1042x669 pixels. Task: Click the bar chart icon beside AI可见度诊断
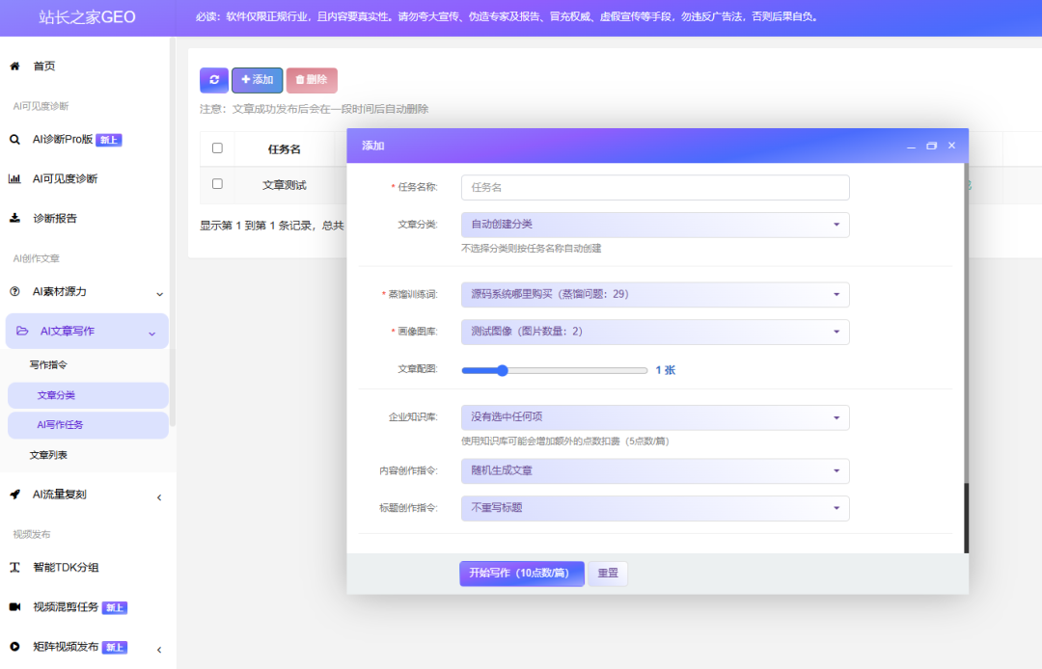coord(14,178)
